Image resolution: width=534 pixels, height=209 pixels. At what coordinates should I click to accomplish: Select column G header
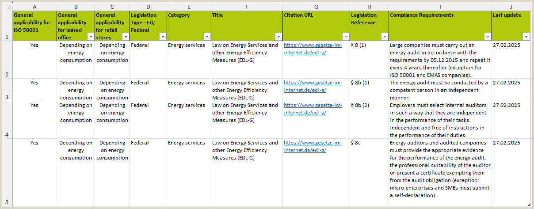316,7
